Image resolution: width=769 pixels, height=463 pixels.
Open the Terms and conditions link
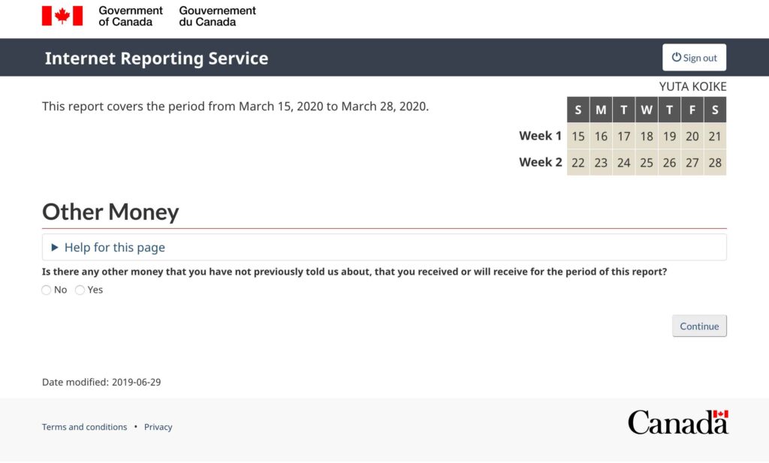(x=84, y=427)
